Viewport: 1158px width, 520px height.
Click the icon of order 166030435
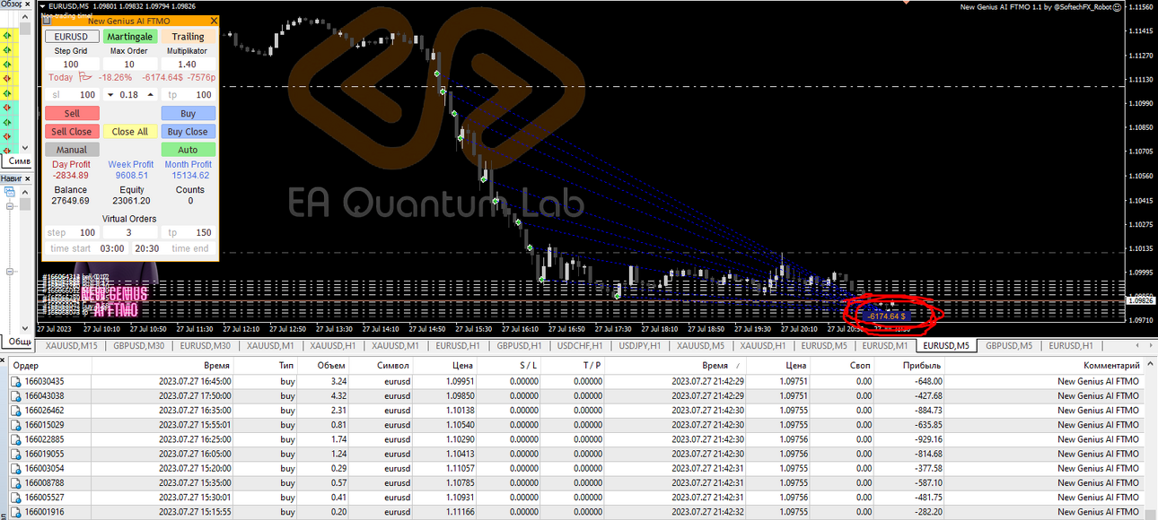15,381
